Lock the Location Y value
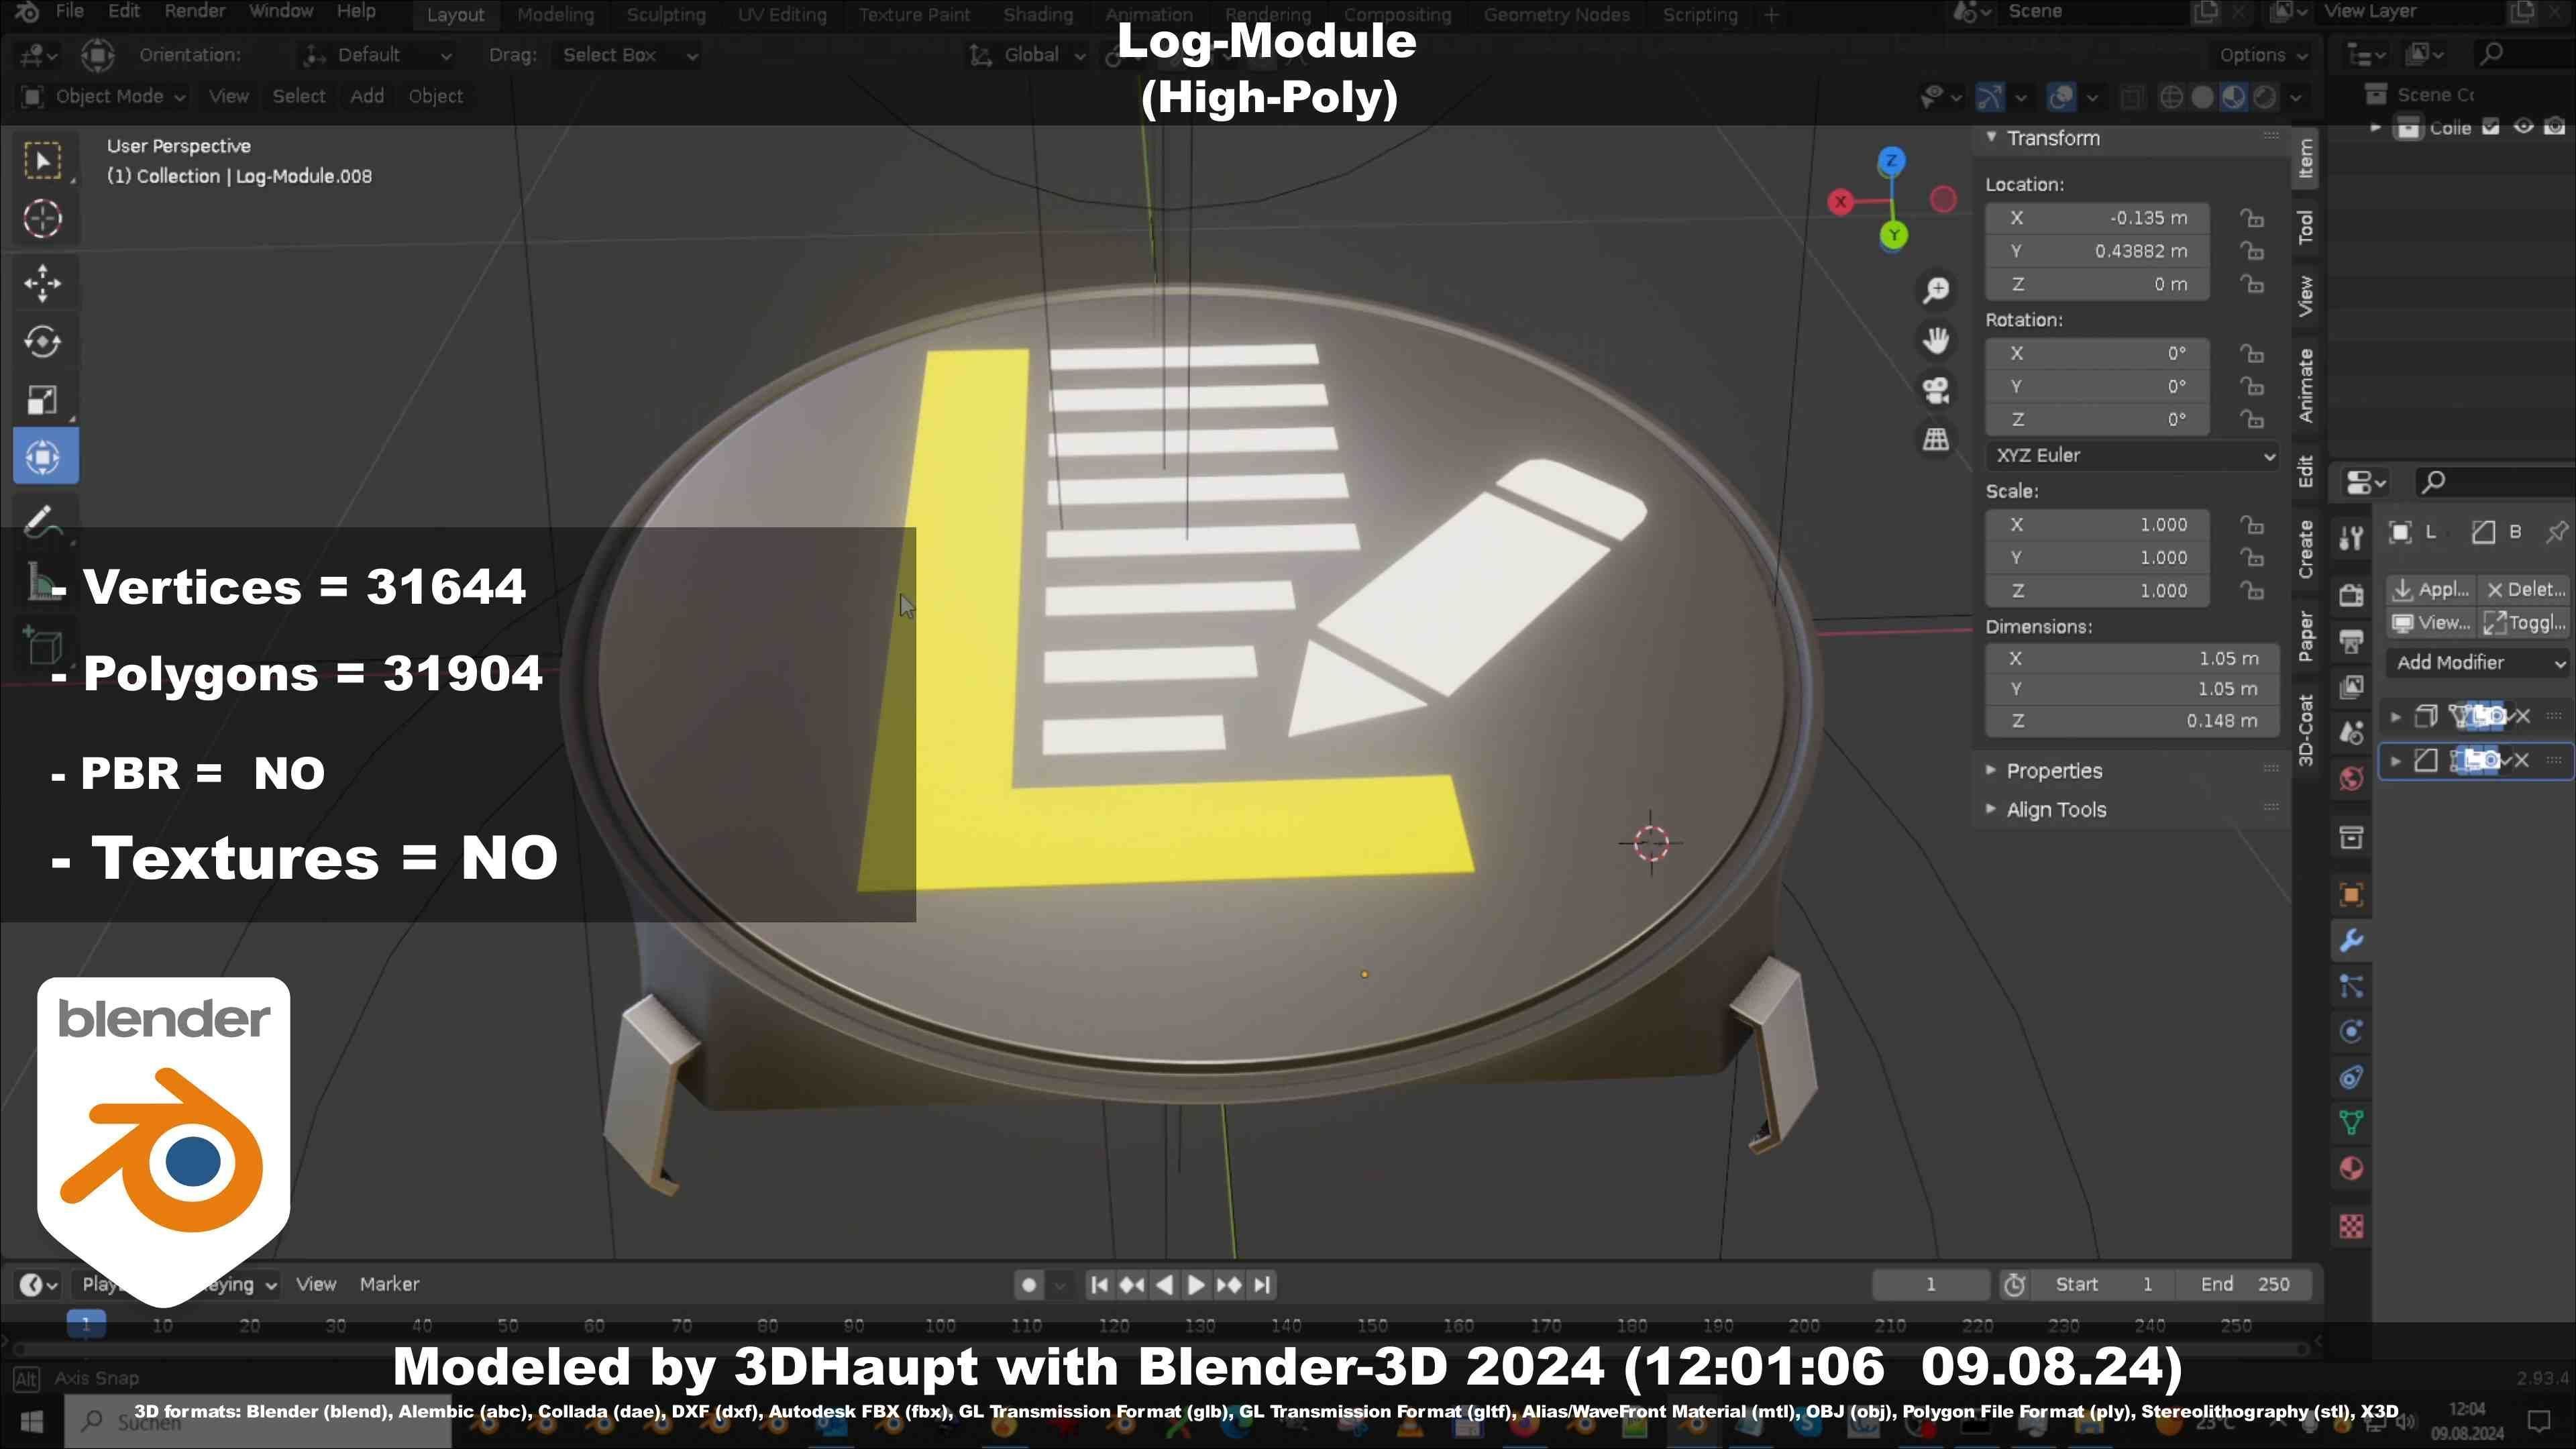 click(x=2251, y=251)
